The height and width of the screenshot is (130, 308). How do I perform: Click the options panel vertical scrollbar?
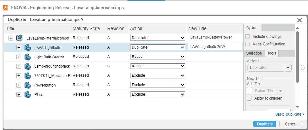tap(297, 57)
